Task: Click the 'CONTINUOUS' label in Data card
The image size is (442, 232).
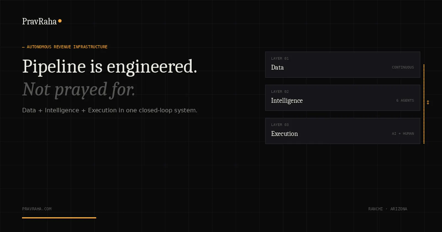Action: (403, 67)
